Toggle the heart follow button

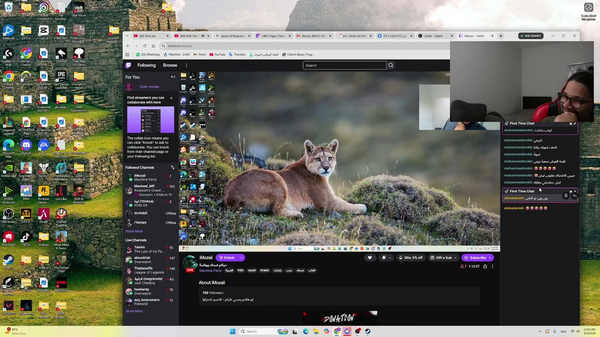click(370, 258)
